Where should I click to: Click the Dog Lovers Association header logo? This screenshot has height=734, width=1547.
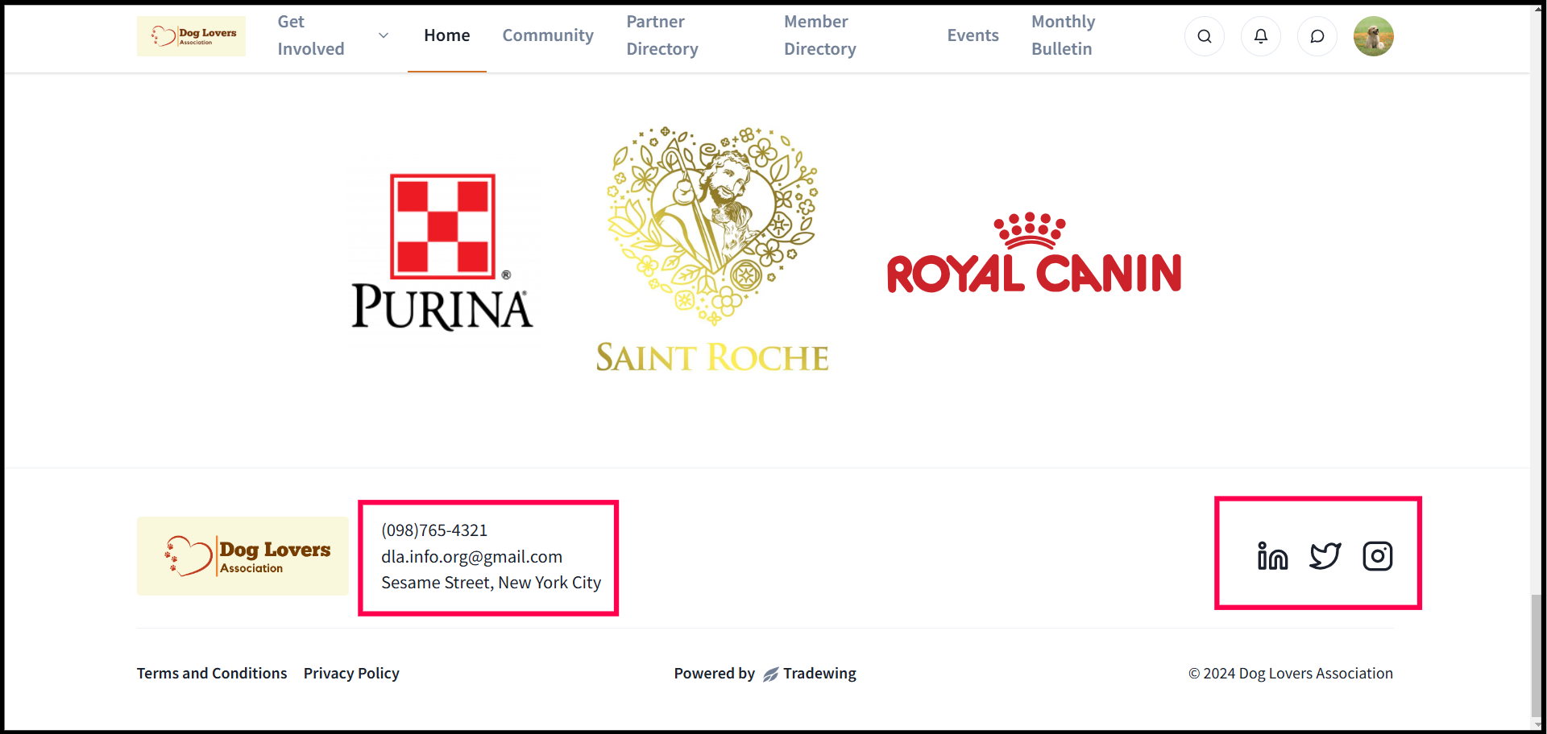pos(191,36)
